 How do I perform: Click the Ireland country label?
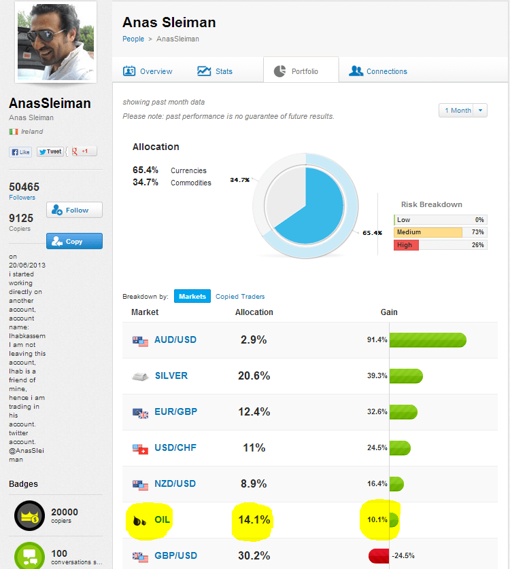tap(32, 132)
